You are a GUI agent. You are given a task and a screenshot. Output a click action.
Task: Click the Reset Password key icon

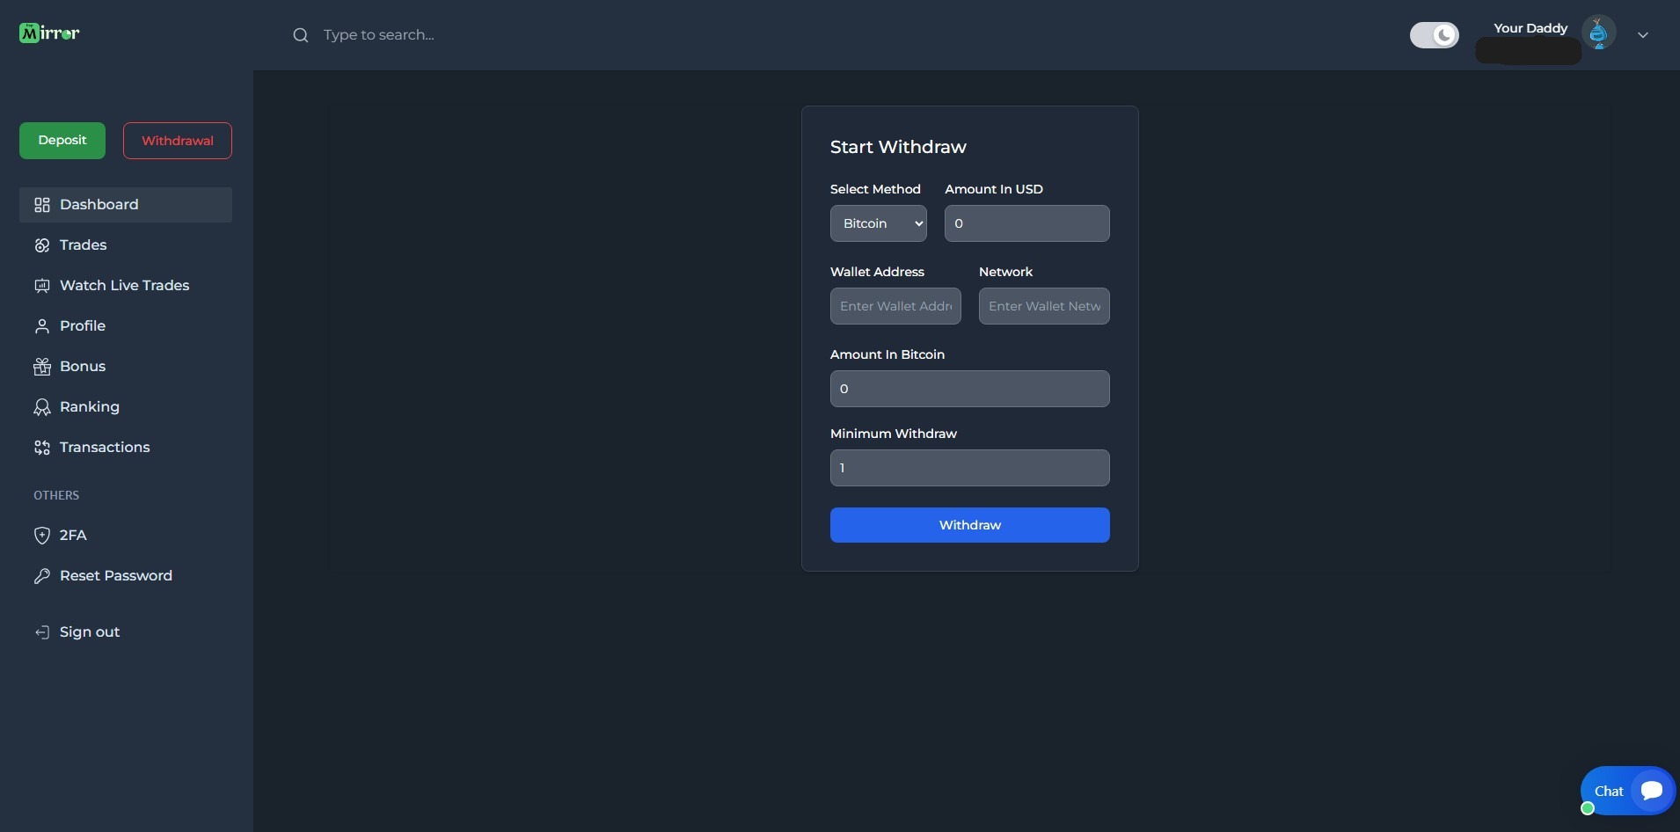(41, 576)
